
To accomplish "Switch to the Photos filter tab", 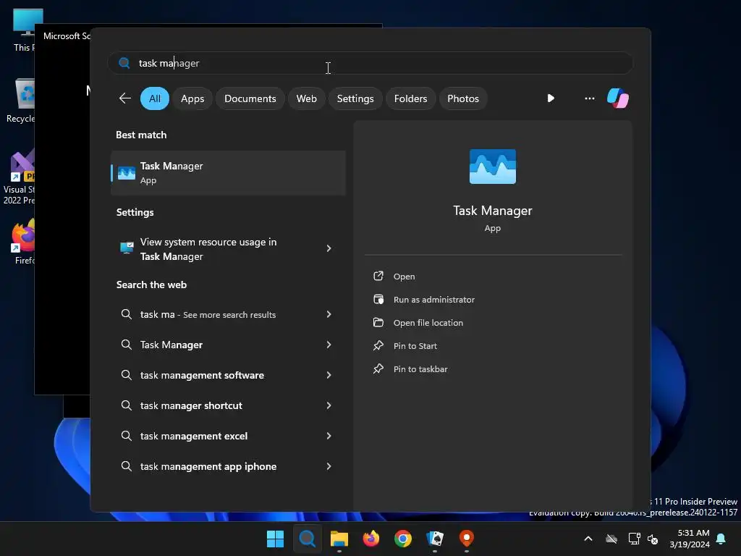I will tap(462, 98).
